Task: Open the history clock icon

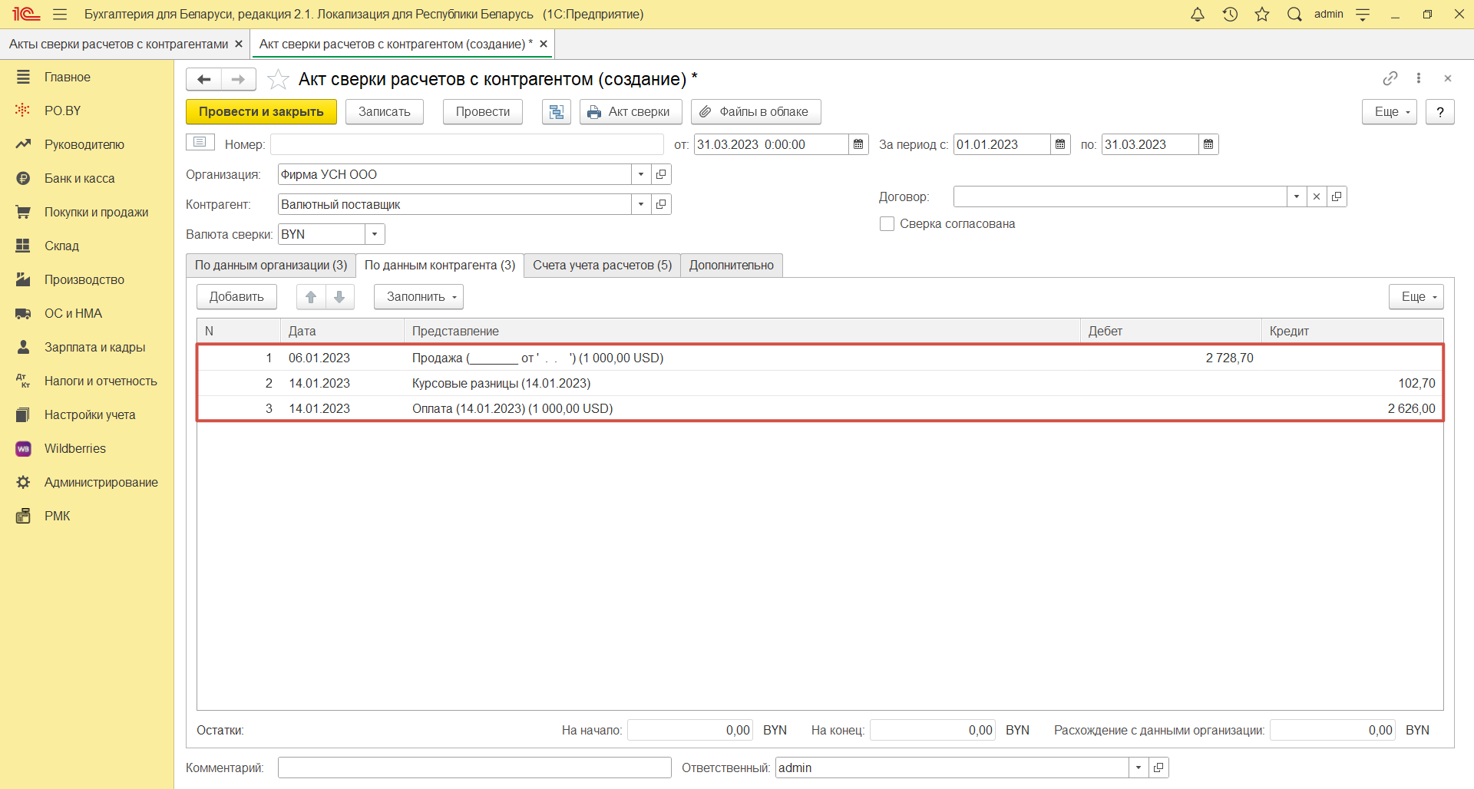Action: tap(1230, 15)
